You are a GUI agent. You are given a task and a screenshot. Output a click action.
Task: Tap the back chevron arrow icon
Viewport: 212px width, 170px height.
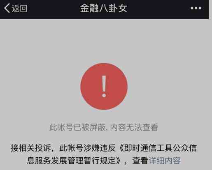[x=7, y=8]
